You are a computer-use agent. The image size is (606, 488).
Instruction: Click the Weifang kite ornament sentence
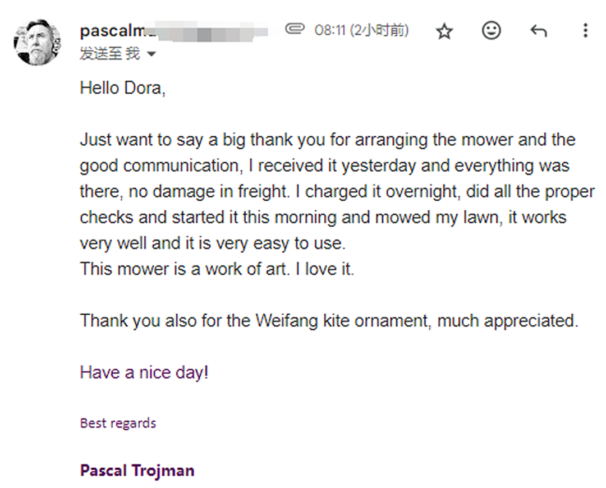(x=329, y=321)
